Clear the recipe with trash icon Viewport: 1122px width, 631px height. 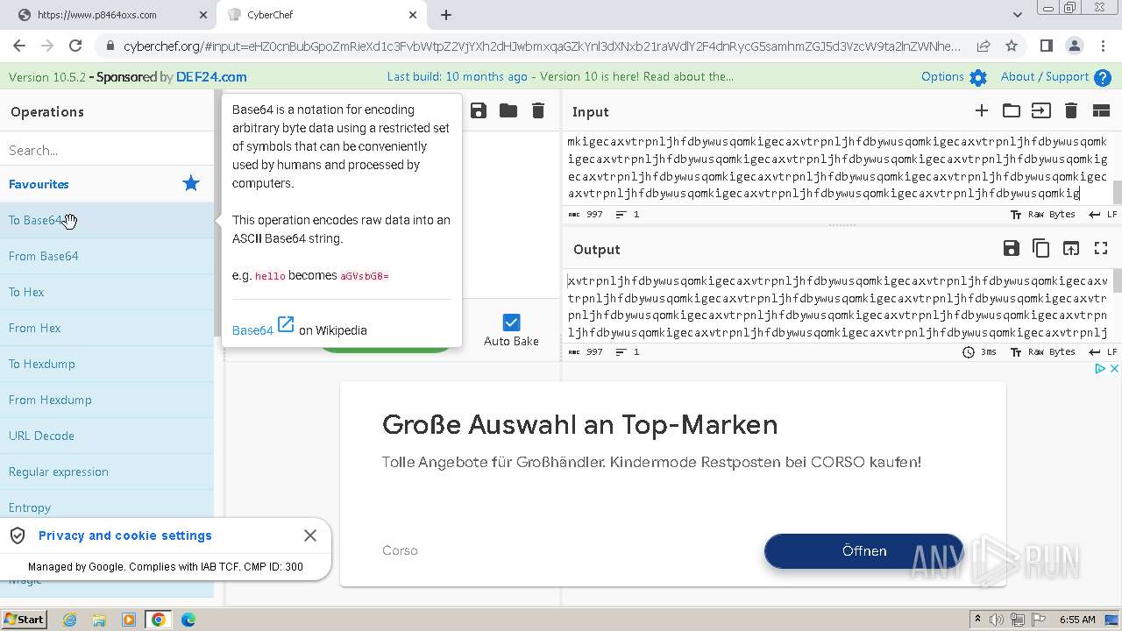coord(538,110)
